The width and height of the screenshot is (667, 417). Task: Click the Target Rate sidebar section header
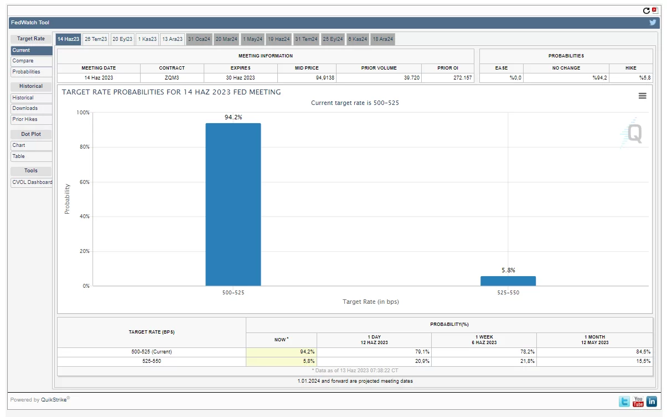[x=31, y=39]
